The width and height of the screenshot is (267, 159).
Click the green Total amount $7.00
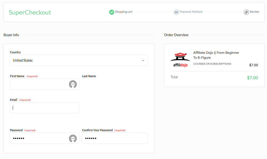tap(252, 78)
